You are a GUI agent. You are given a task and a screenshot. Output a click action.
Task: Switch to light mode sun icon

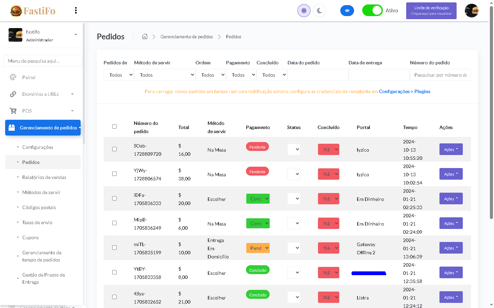point(304,11)
